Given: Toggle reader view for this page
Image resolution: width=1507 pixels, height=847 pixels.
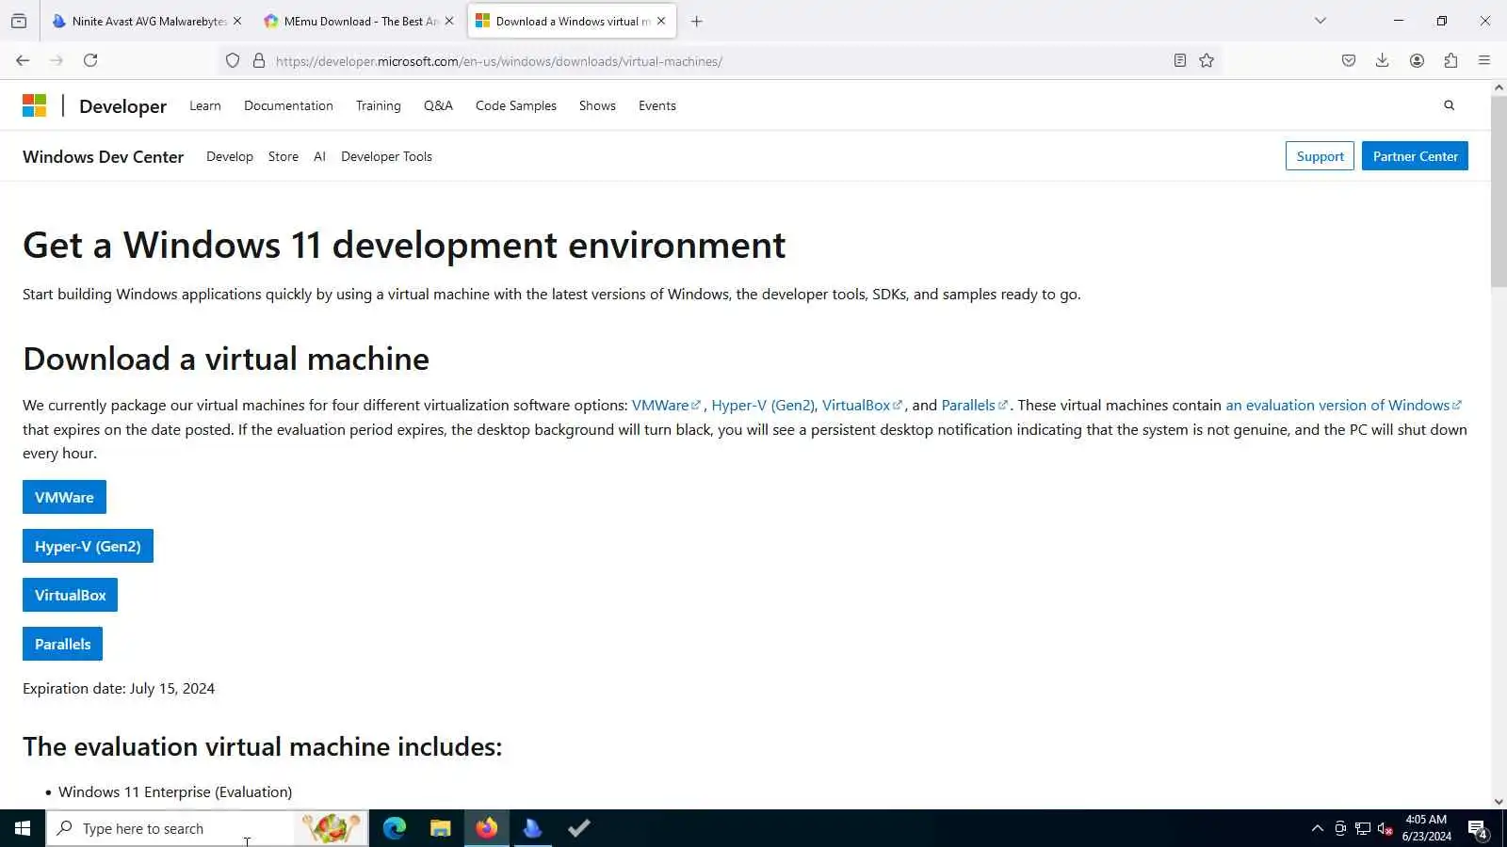Looking at the screenshot, I should coord(1179,60).
